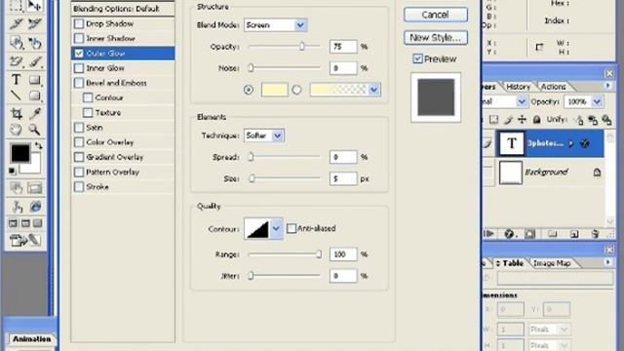Click the lock position cross icon
Viewport: 624px width, 351px height.
coord(522,119)
